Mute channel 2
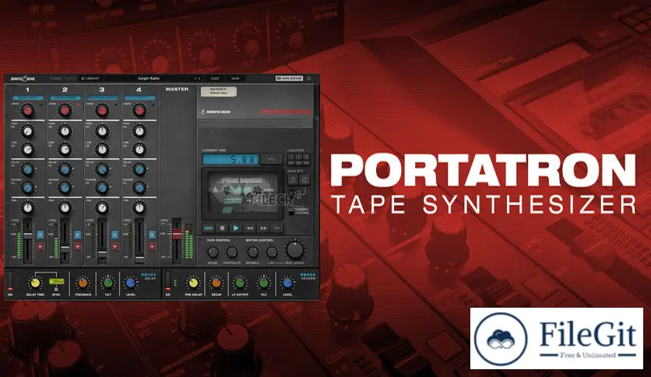 (x=78, y=247)
